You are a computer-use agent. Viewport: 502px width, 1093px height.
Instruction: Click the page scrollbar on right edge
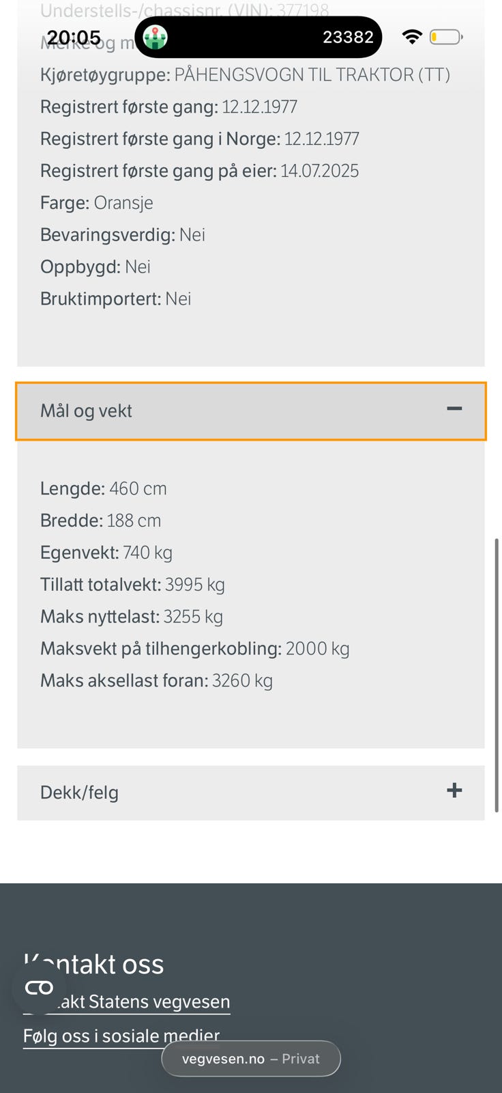tap(497, 675)
